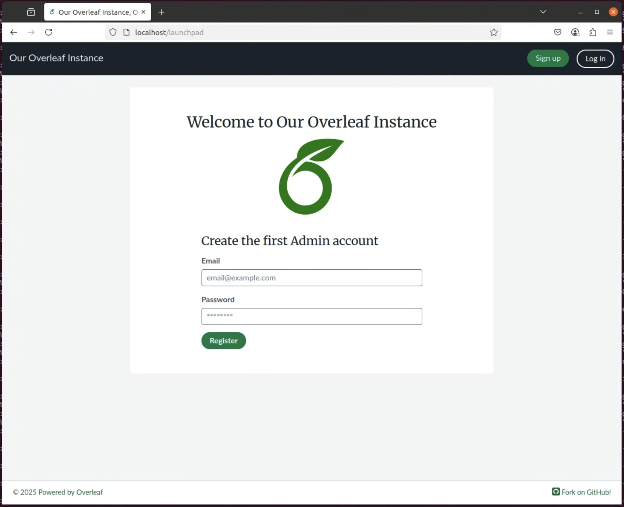Navigate back using the back arrow
The width and height of the screenshot is (624, 507).
[x=14, y=32]
